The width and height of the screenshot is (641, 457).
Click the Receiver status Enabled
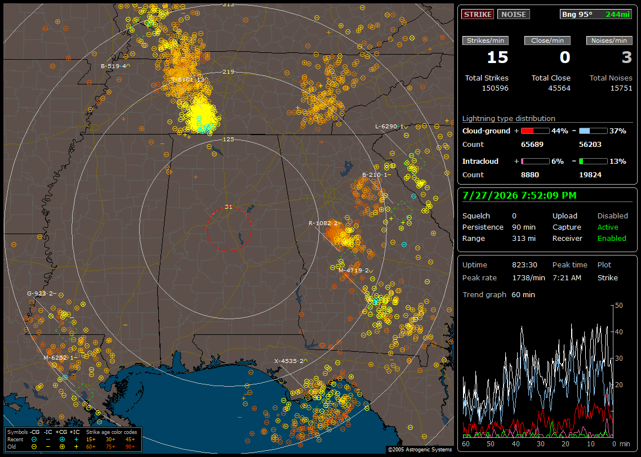(612, 239)
